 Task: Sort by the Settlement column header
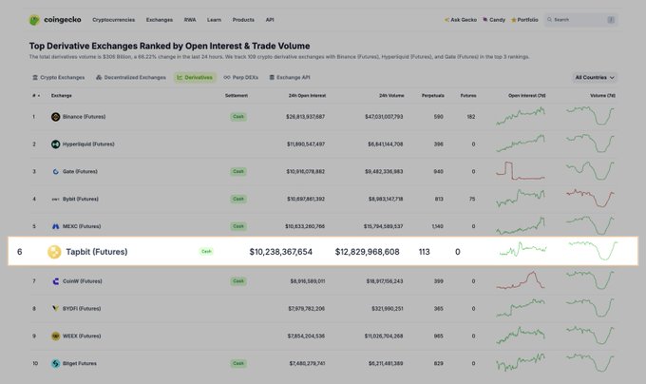point(237,96)
